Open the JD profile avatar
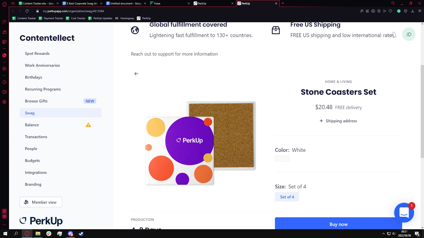The width and height of the screenshot is (424, 238). click(409, 34)
